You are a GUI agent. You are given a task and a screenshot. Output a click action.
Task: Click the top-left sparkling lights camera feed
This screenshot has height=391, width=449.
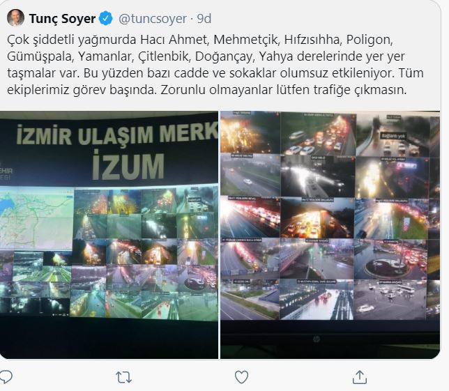tap(250, 132)
